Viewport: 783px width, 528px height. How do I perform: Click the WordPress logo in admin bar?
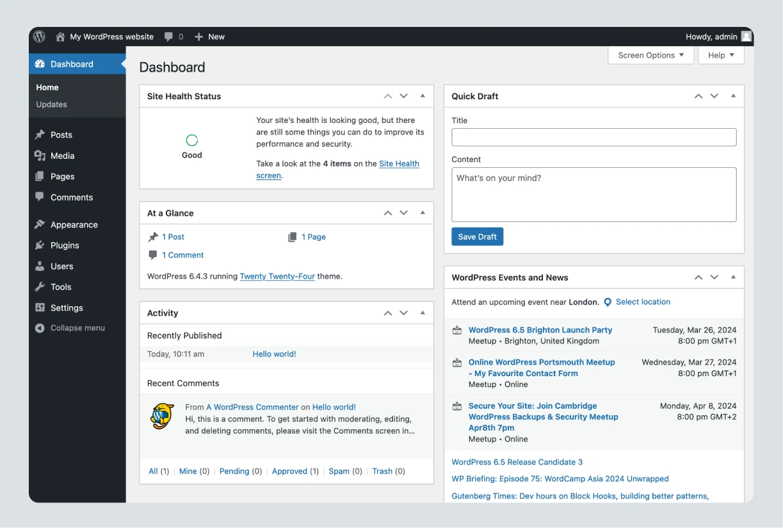[39, 37]
